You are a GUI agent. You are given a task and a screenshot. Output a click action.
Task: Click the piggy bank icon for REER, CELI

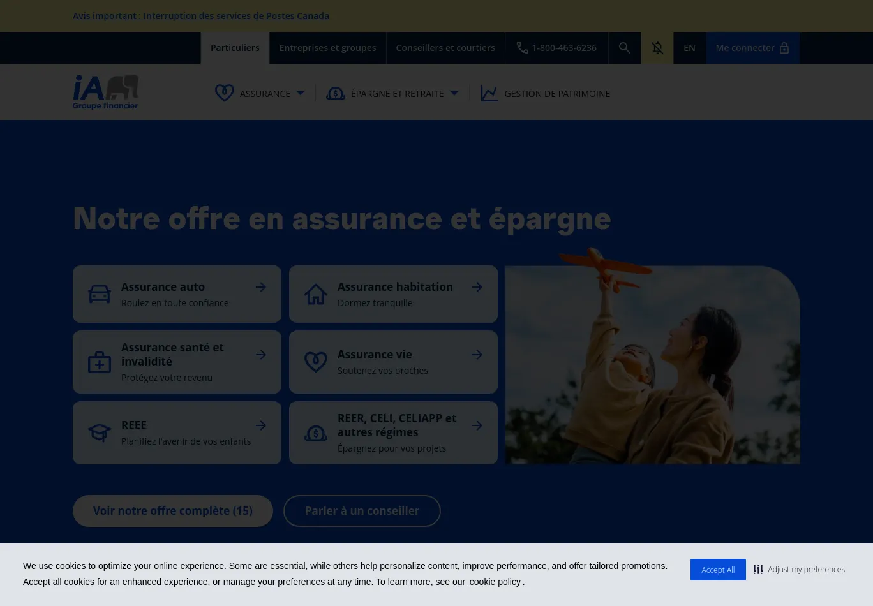tap(315, 433)
